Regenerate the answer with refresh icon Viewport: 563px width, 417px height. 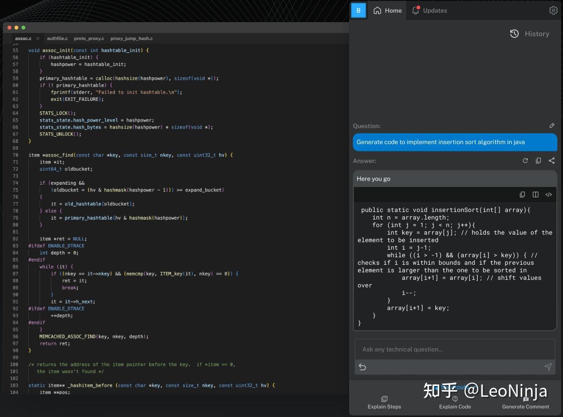pos(525,161)
